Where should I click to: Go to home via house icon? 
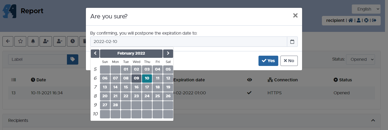click(x=351, y=20)
